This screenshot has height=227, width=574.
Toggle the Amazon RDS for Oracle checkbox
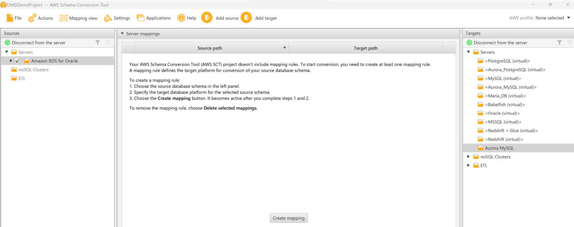[17, 61]
